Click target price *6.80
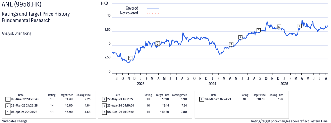The image size is (331, 123). pos(69,105)
